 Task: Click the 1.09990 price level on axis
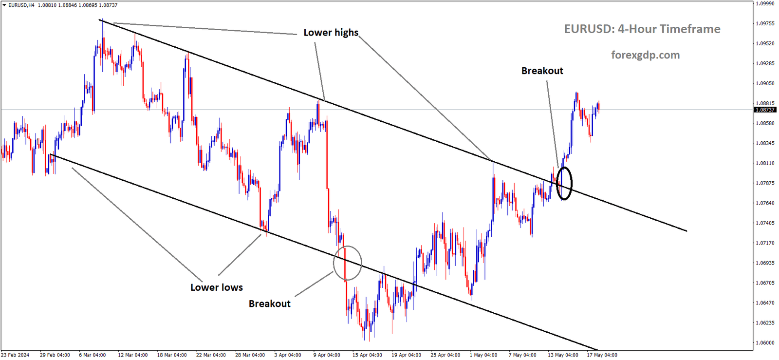(765, 3)
